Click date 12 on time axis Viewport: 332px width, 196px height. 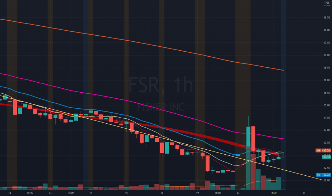pyautogui.click(x=10, y=193)
